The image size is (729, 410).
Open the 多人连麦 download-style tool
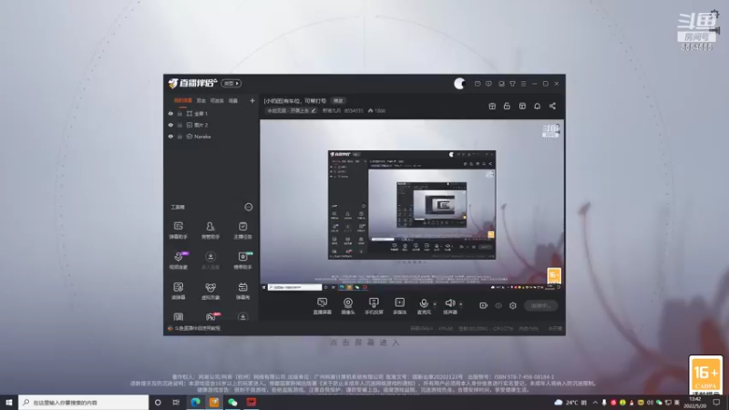(210, 261)
